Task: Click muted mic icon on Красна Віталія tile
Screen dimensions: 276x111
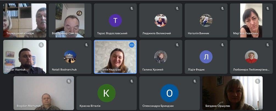Action: click(x=132, y=81)
